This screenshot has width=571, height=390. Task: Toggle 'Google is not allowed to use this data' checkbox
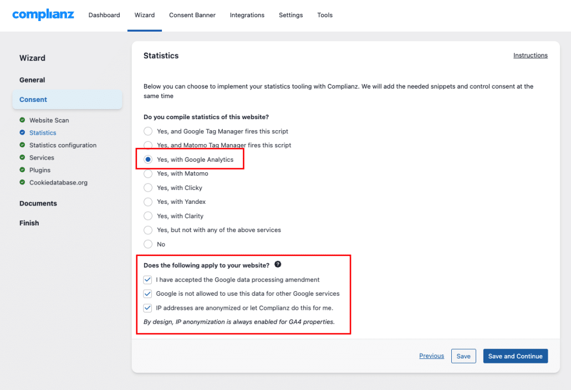[147, 294]
